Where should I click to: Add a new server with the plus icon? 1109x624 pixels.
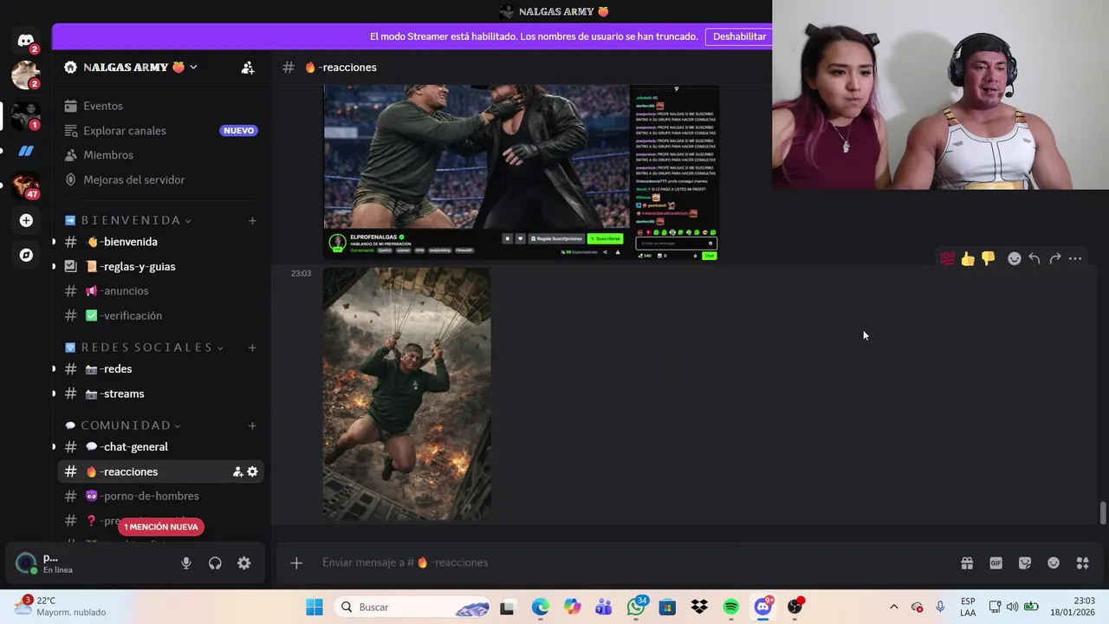click(26, 220)
